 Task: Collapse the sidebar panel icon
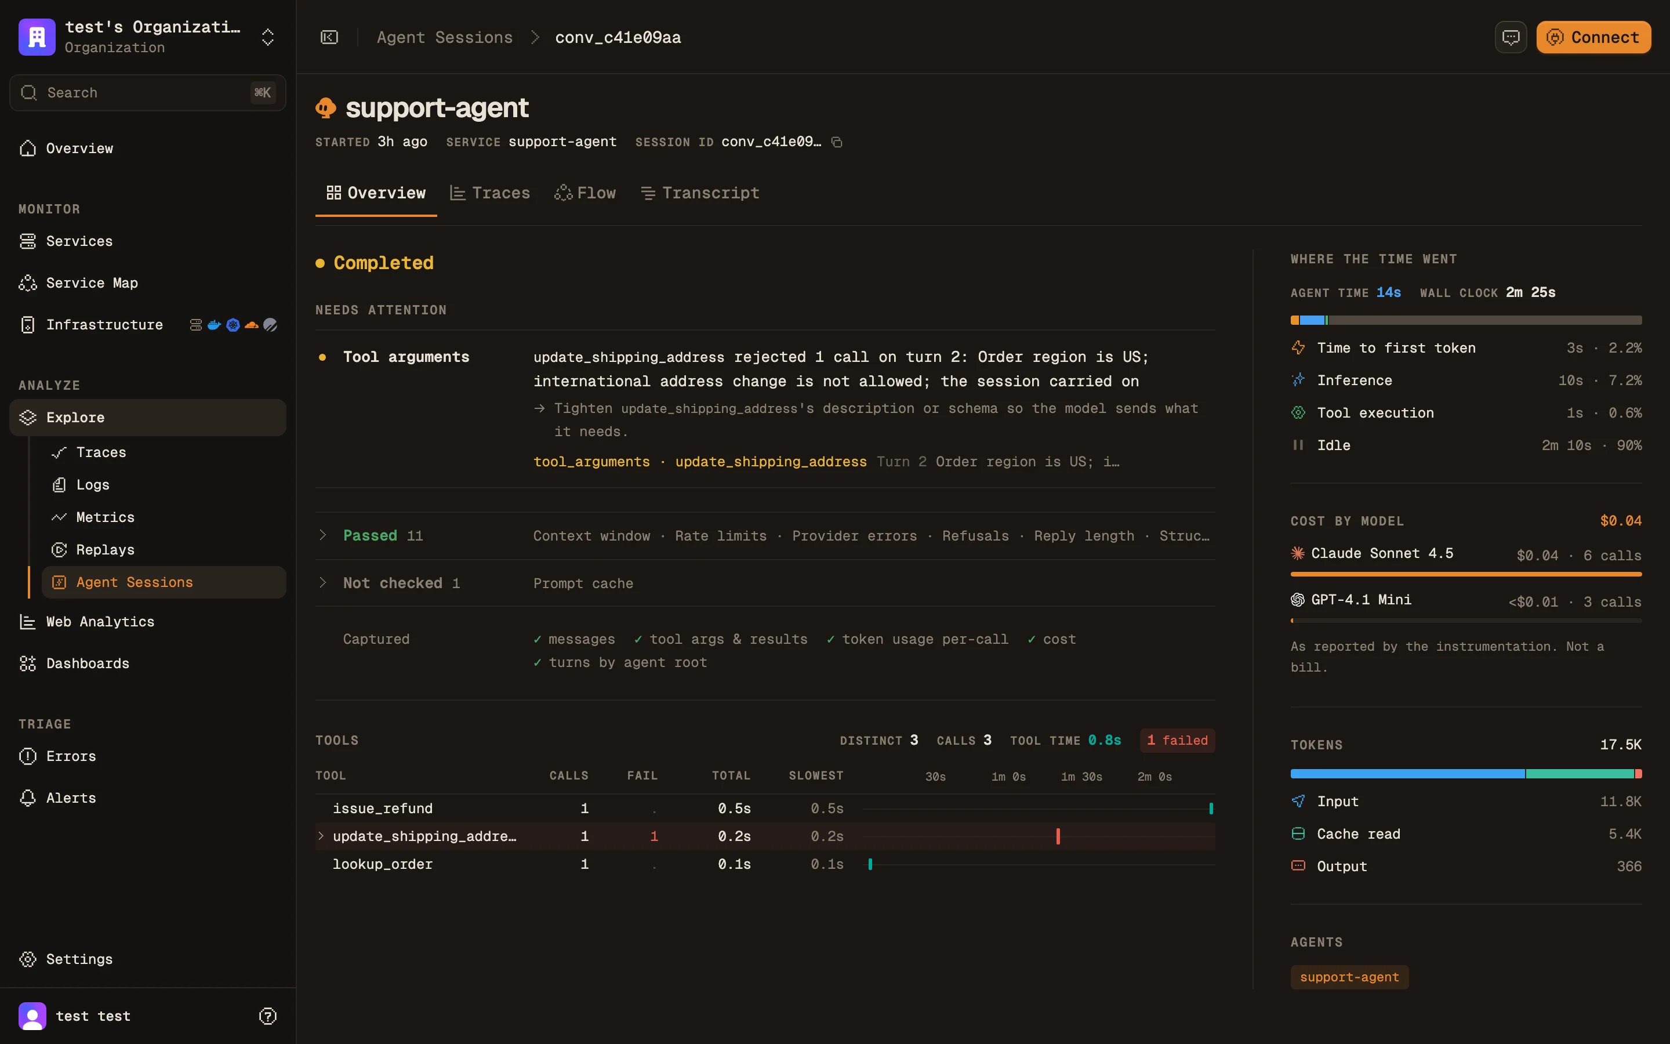point(329,37)
